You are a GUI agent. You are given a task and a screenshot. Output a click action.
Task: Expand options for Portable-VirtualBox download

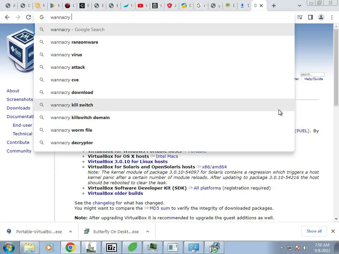pyautogui.click(x=71, y=232)
